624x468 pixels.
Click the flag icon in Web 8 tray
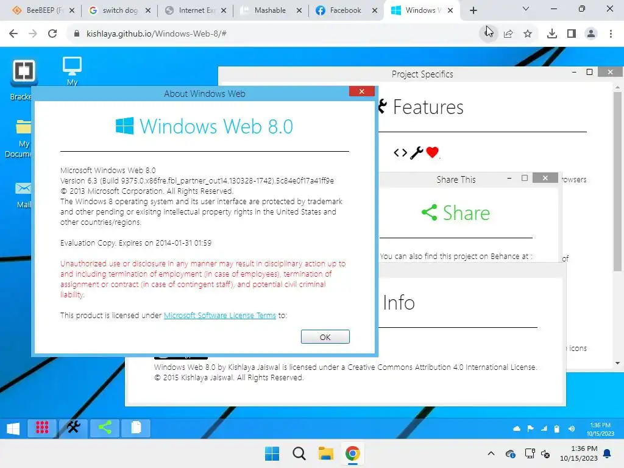(x=530, y=428)
